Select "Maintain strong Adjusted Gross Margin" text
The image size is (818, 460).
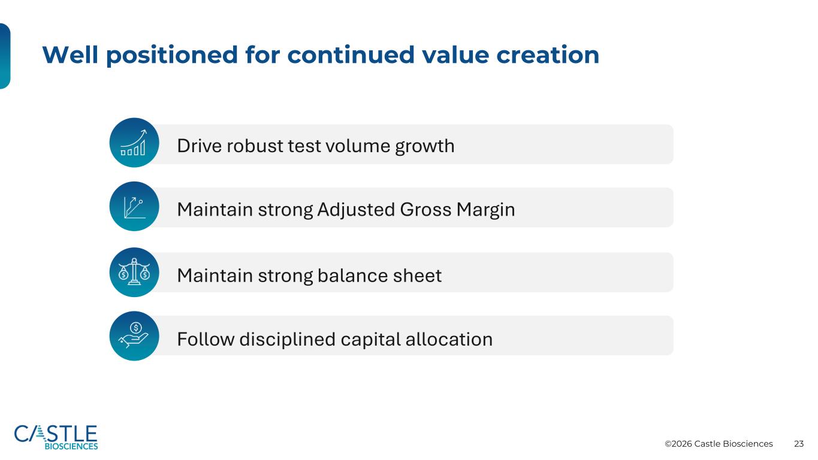pyautogui.click(x=346, y=210)
